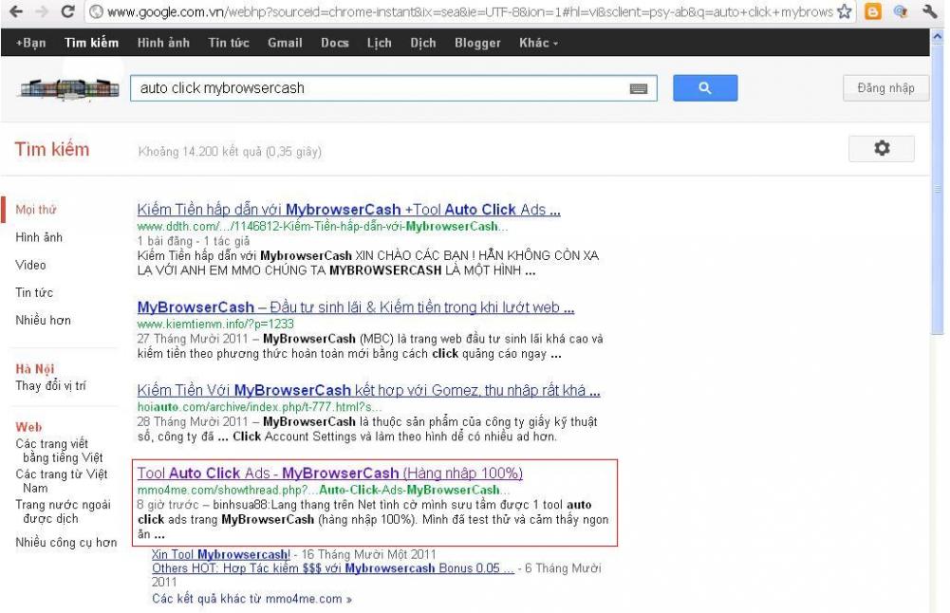This screenshot has height=613, width=950.
Task: Click the blue magnifier search button
Action: (x=705, y=88)
